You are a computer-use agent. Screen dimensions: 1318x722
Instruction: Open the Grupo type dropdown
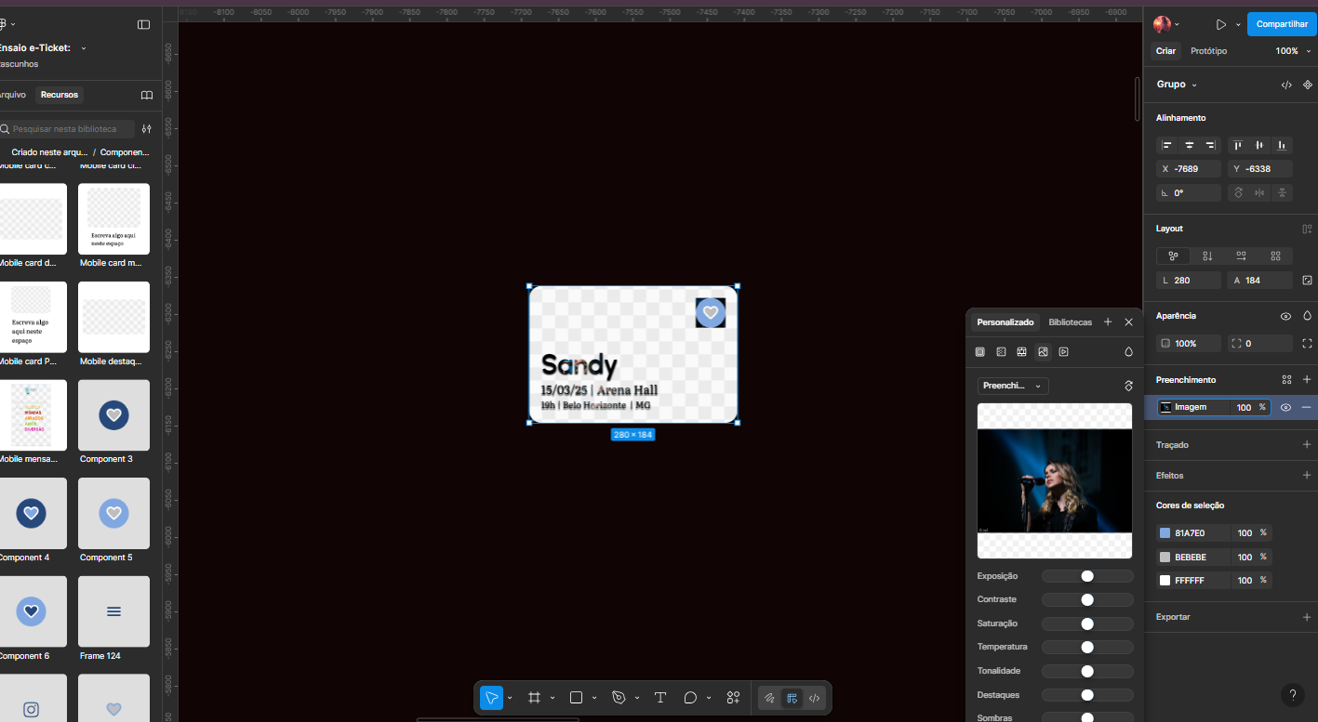point(1177,85)
